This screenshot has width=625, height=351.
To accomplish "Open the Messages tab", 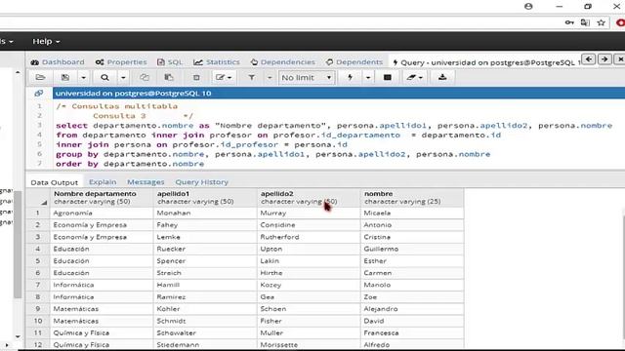I will pos(146,182).
